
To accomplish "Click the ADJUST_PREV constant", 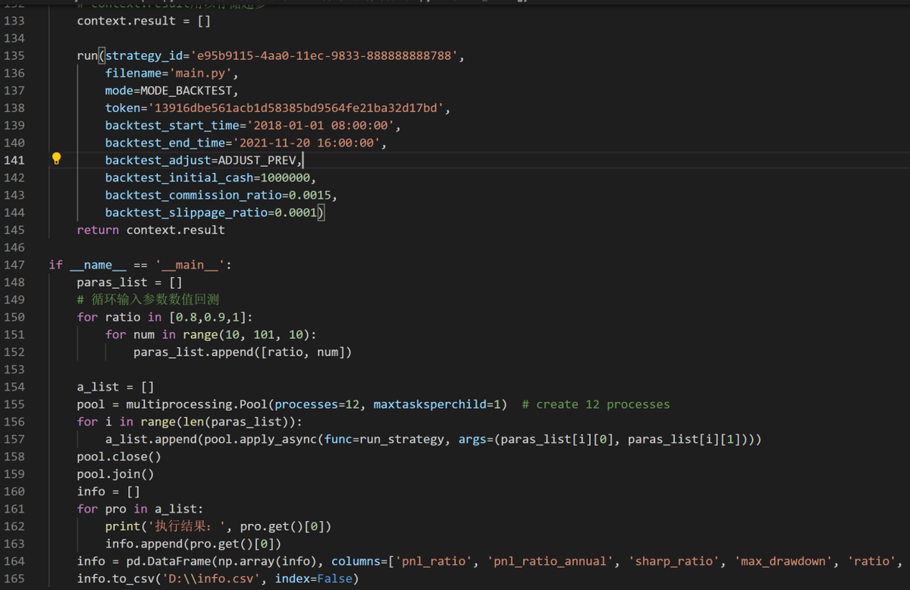I will (x=258, y=160).
